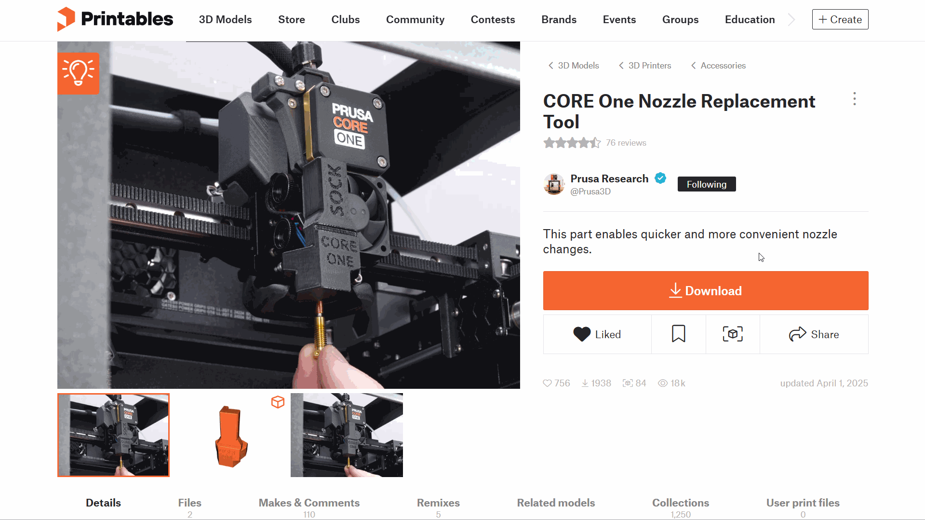Click the verified badge next to Prusa Research

pyautogui.click(x=660, y=178)
